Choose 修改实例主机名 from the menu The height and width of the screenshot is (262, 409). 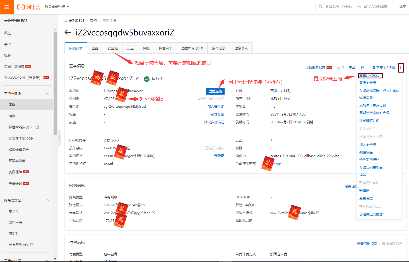(x=371, y=167)
